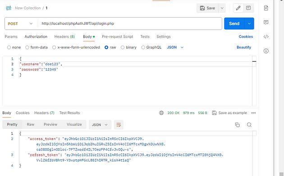The height and width of the screenshot is (176, 284).
Task: Open the request Settings tab
Action: coord(164,37)
